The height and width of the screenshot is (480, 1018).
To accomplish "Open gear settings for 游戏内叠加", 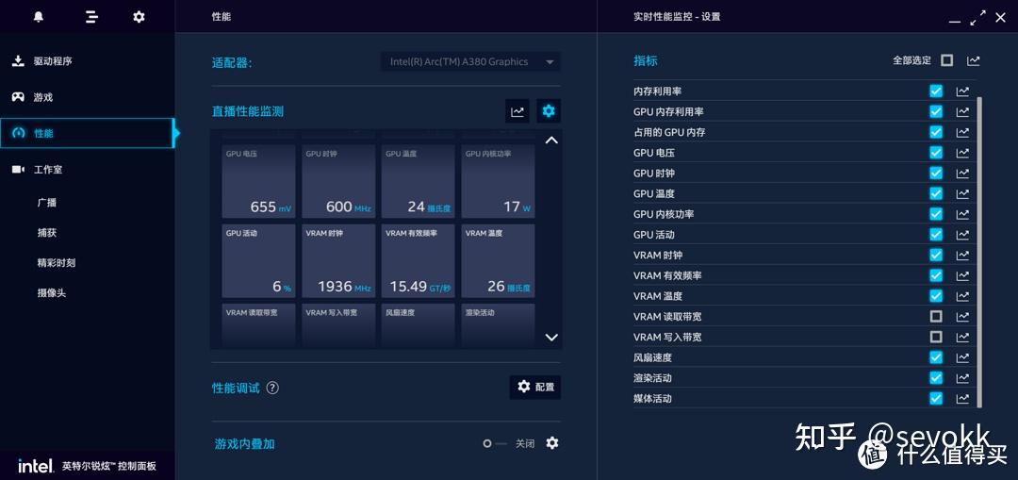I will click(551, 443).
